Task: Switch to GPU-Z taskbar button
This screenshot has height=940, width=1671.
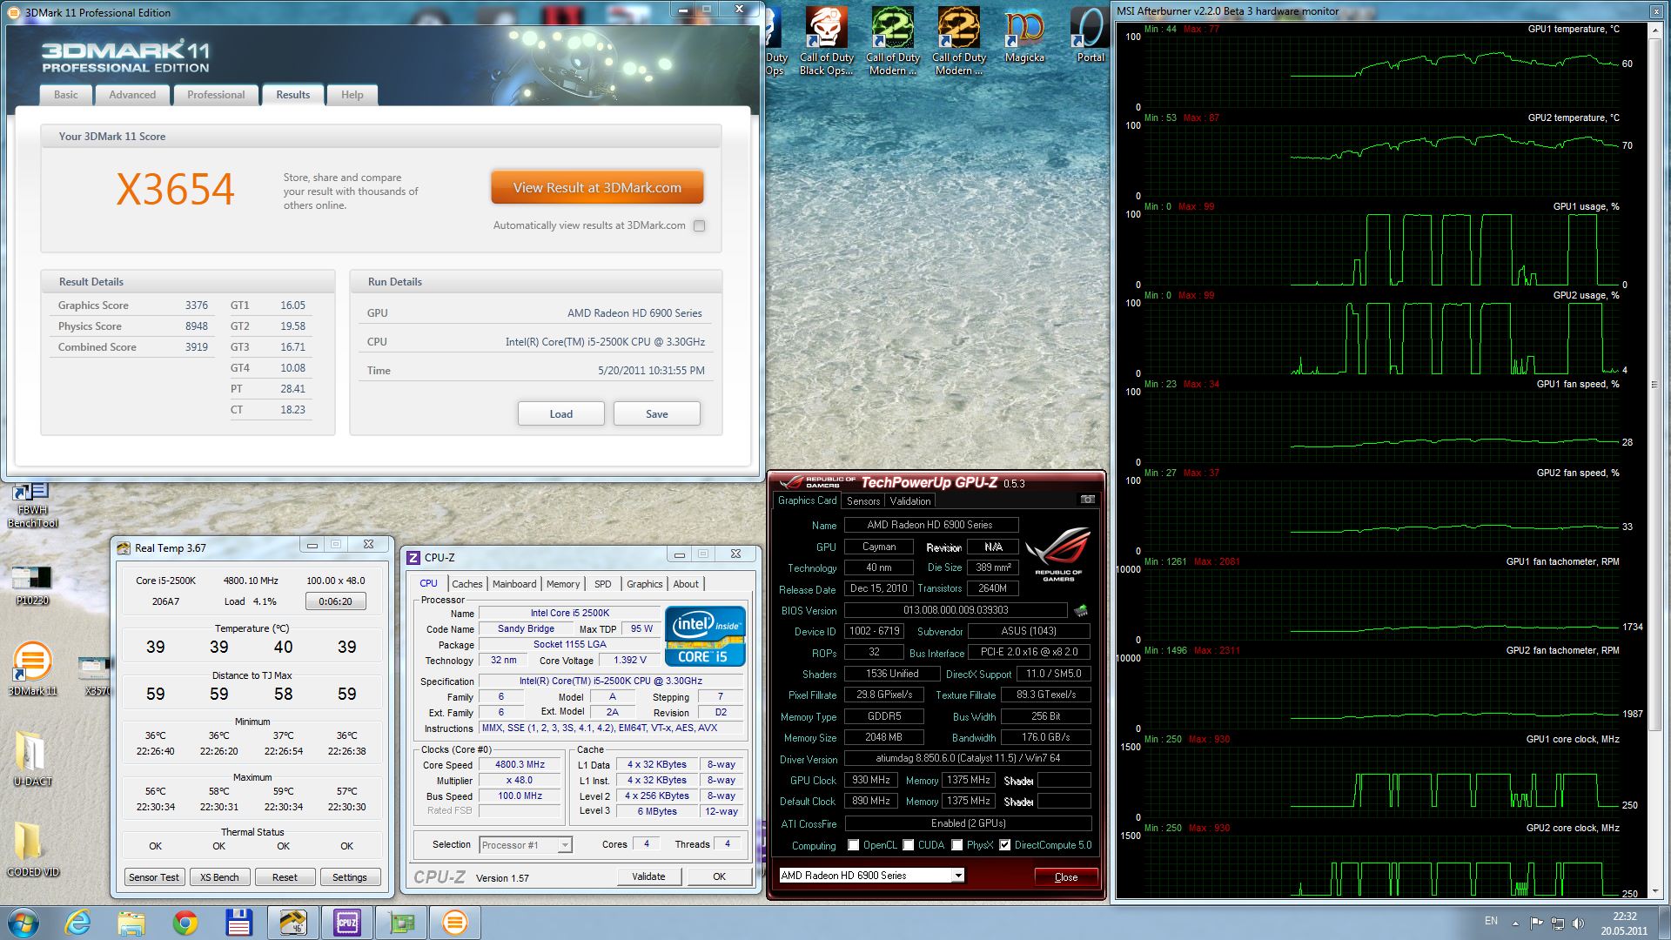Action: (400, 923)
